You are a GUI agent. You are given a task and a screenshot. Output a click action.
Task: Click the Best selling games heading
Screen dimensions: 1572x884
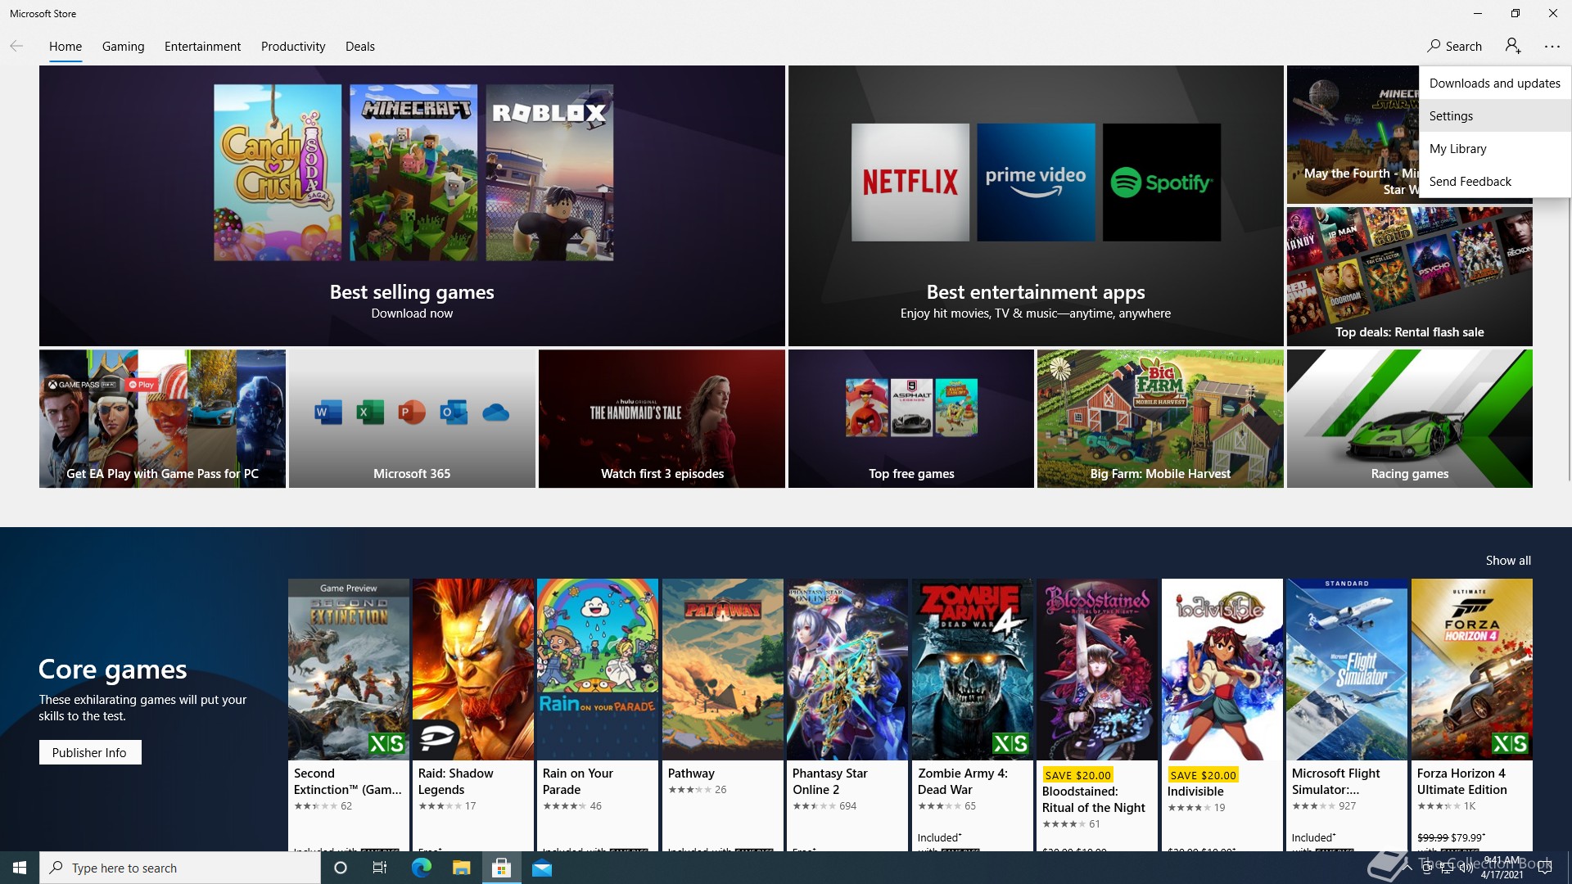[x=412, y=292]
